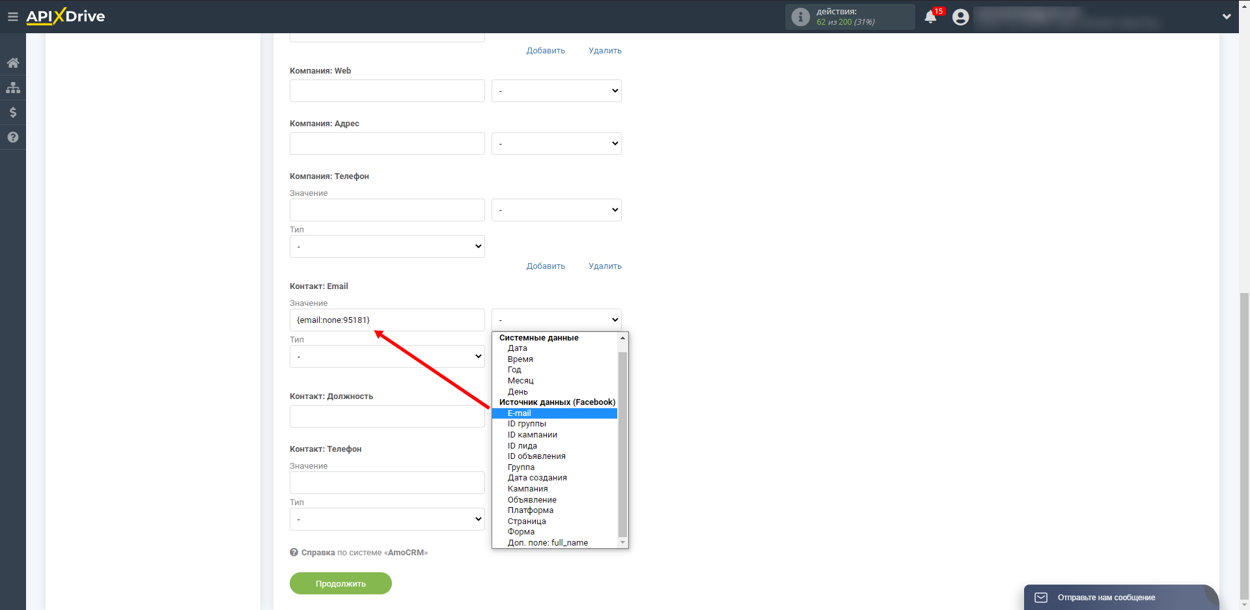
Task: Choose Группа in the list
Action: coord(554,467)
